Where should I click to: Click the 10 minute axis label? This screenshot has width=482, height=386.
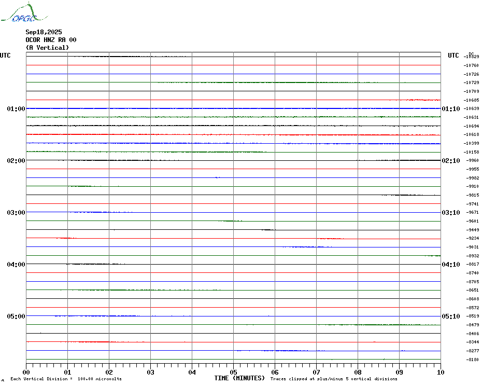pos(441,373)
